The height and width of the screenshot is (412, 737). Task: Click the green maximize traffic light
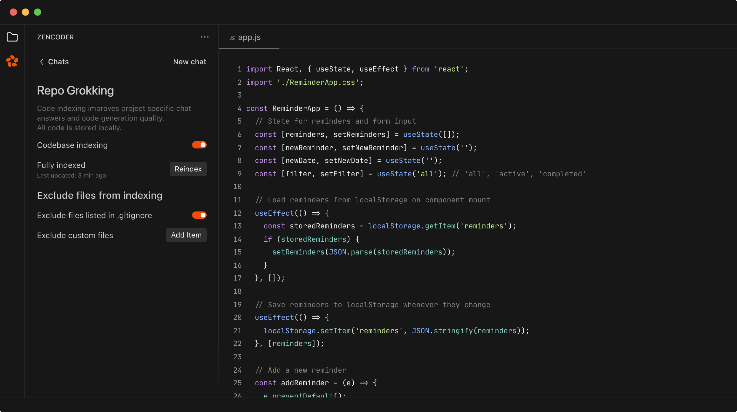point(38,12)
